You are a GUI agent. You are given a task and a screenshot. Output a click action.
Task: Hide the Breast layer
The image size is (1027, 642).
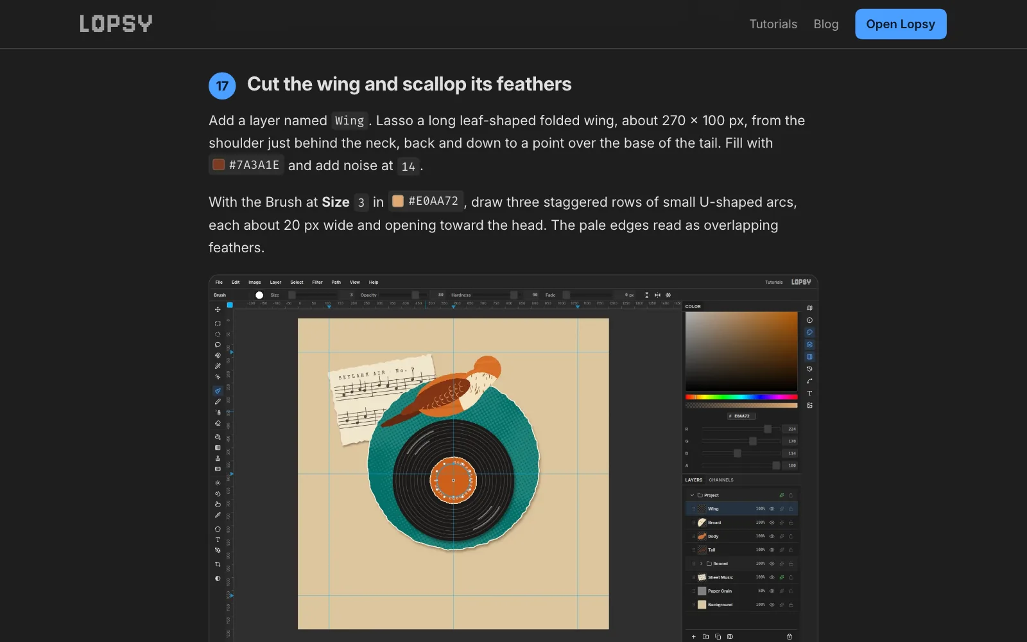point(772,523)
